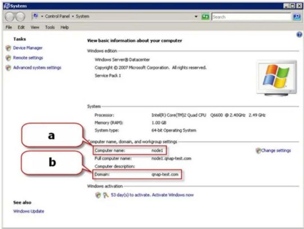
Task: Open the Help menu
Action: pos(65,27)
